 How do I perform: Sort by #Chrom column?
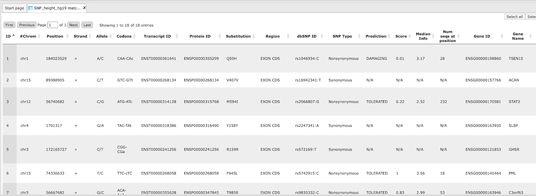(29, 36)
